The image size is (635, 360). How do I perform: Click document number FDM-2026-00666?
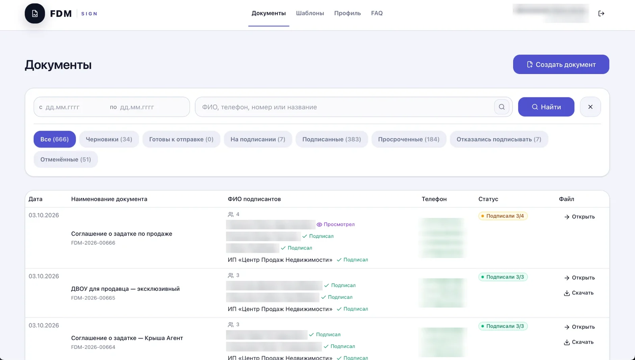[x=93, y=243]
